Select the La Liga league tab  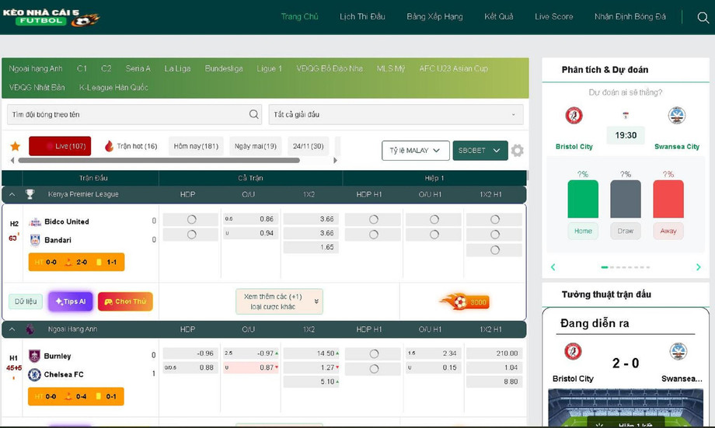177,68
